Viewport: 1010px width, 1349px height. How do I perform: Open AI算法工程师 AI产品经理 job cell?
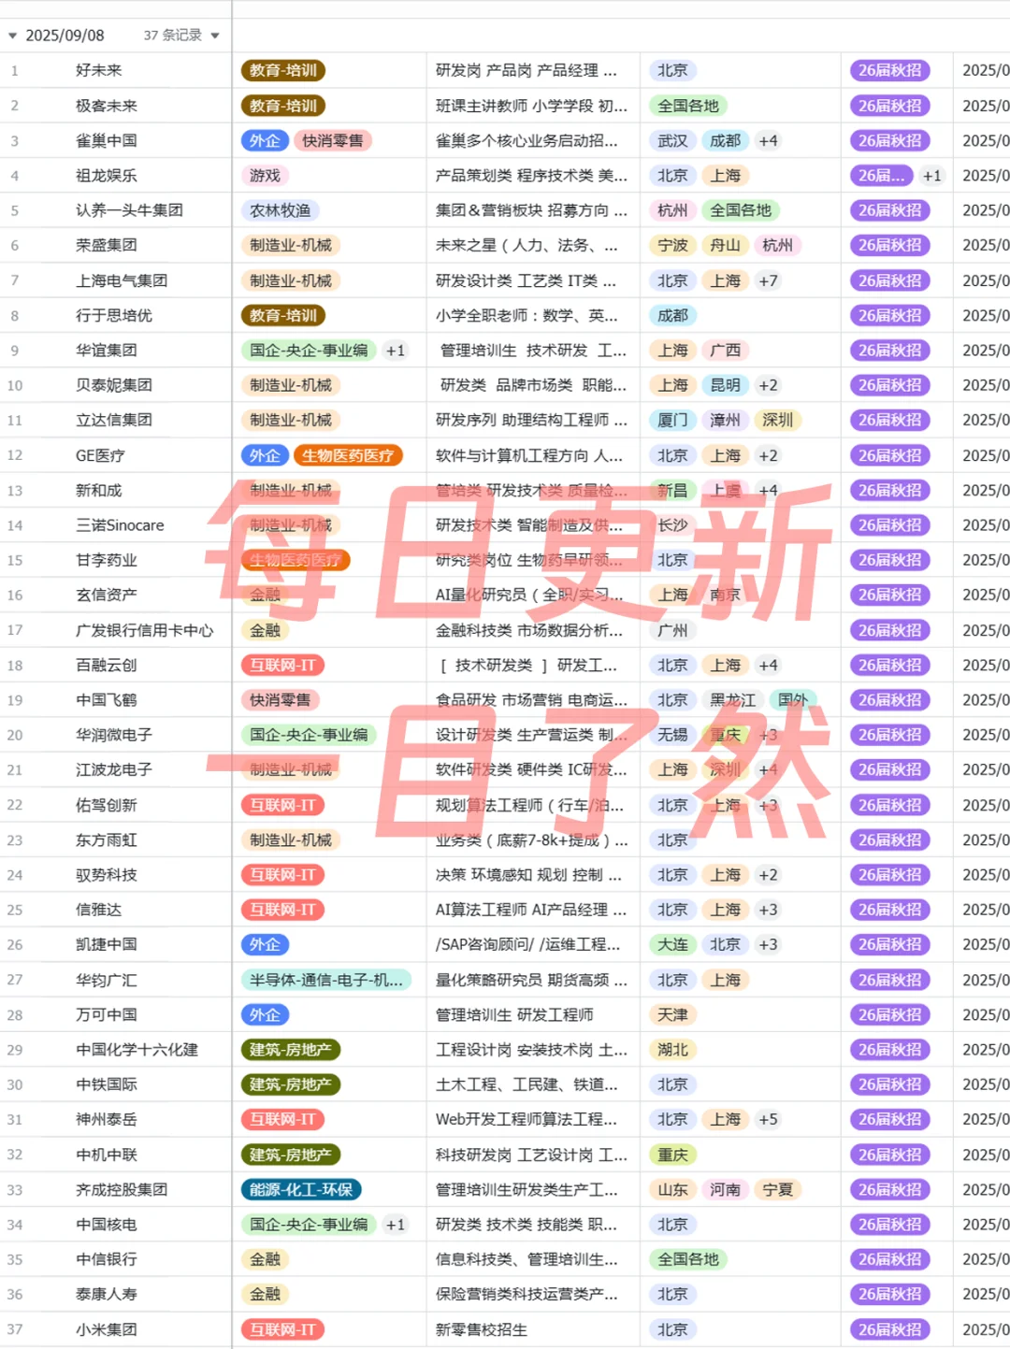pyautogui.click(x=531, y=910)
